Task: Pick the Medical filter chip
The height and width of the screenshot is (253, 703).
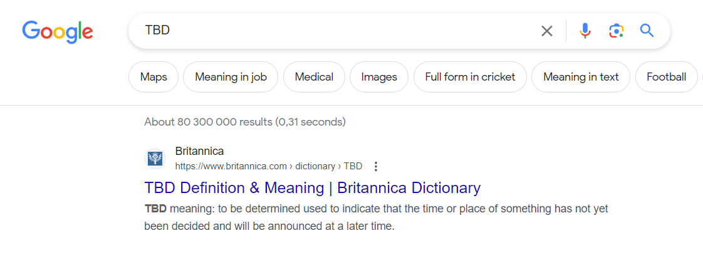Action: [314, 77]
